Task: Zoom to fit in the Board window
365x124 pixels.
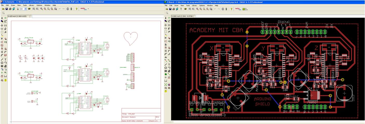Action: [197, 9]
